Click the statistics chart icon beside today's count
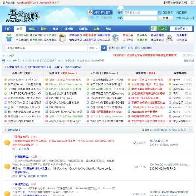Image resolution: width=196 pixels, height=196 pixels. (3, 61)
